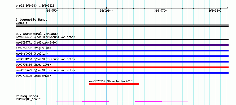236x105 pixels.
Task: Open the DGV Structural Variants track title
Action: pyautogui.click(x=37, y=34)
